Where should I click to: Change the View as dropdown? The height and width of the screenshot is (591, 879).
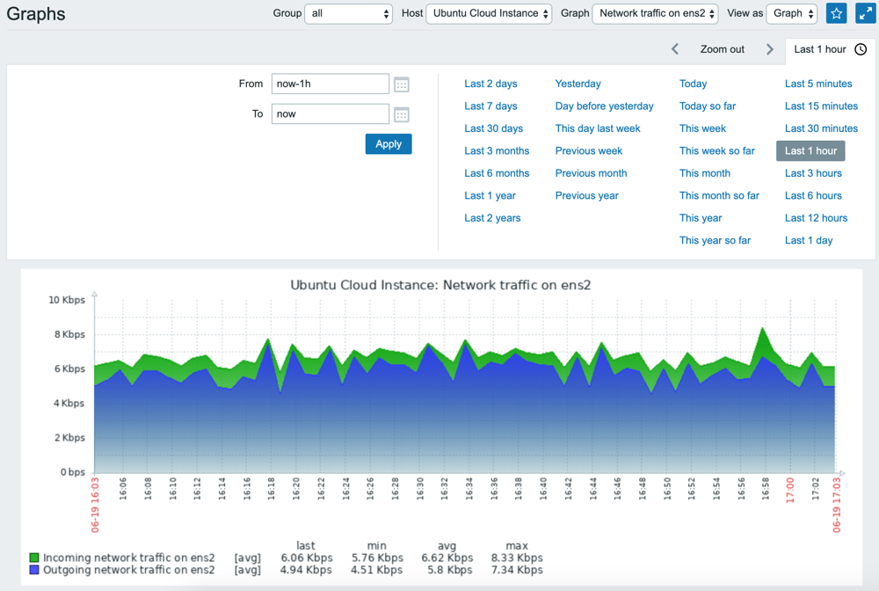pos(792,14)
